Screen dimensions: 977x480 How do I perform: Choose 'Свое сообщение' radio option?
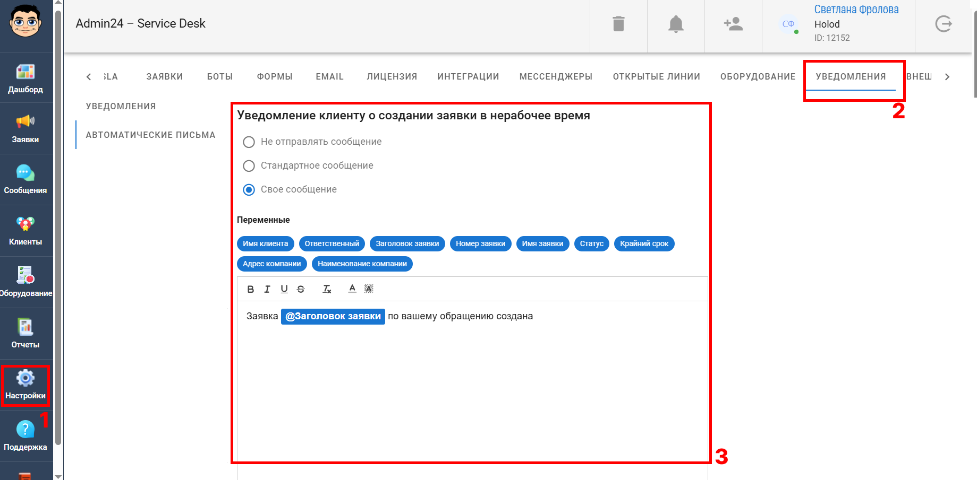pyautogui.click(x=249, y=190)
